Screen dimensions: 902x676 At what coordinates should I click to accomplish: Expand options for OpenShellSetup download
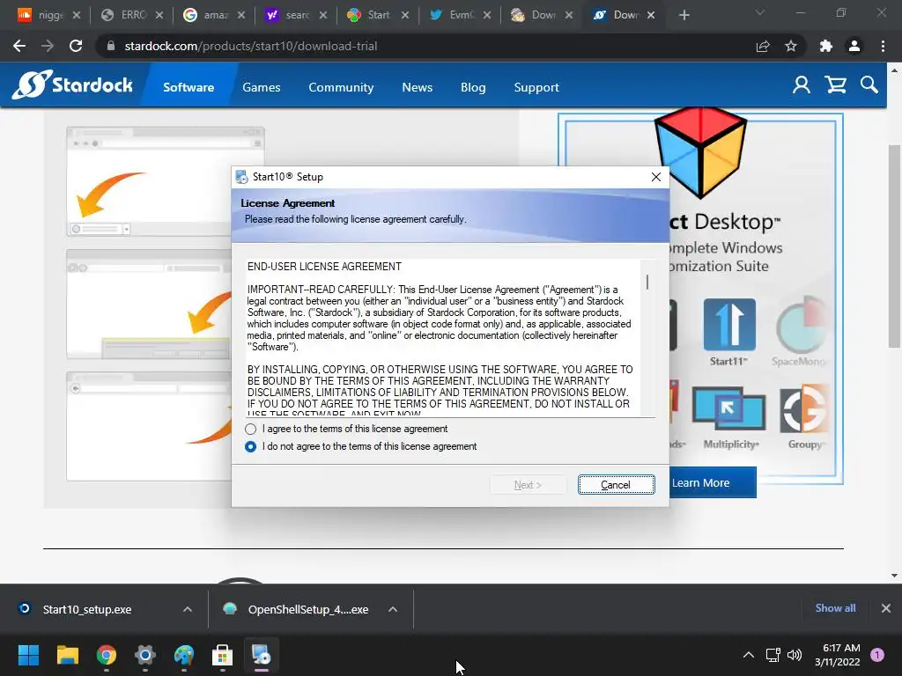(x=393, y=609)
